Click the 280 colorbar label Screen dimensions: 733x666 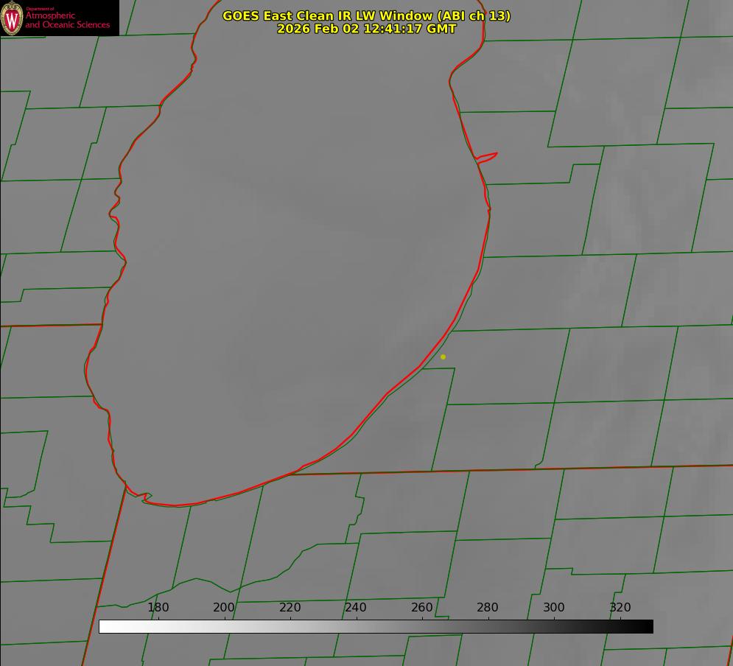488,607
